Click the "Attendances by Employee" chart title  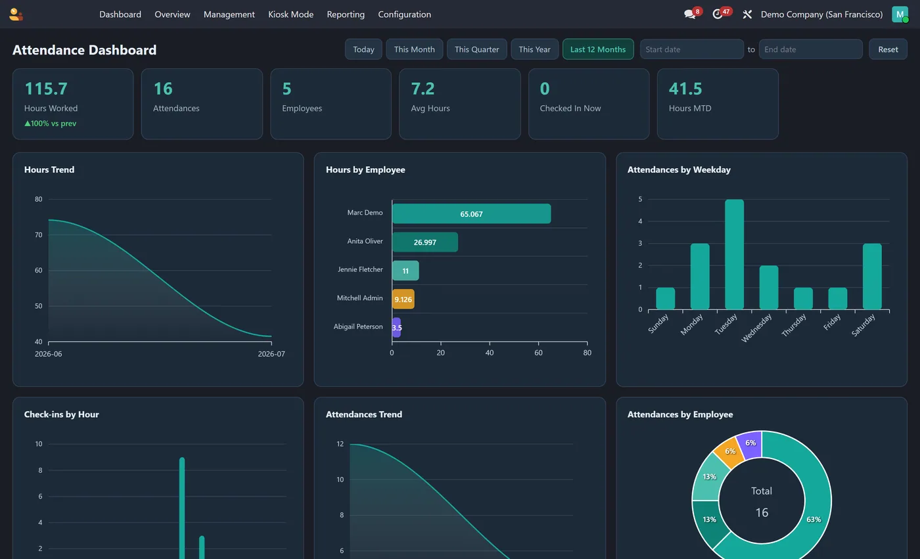click(680, 414)
